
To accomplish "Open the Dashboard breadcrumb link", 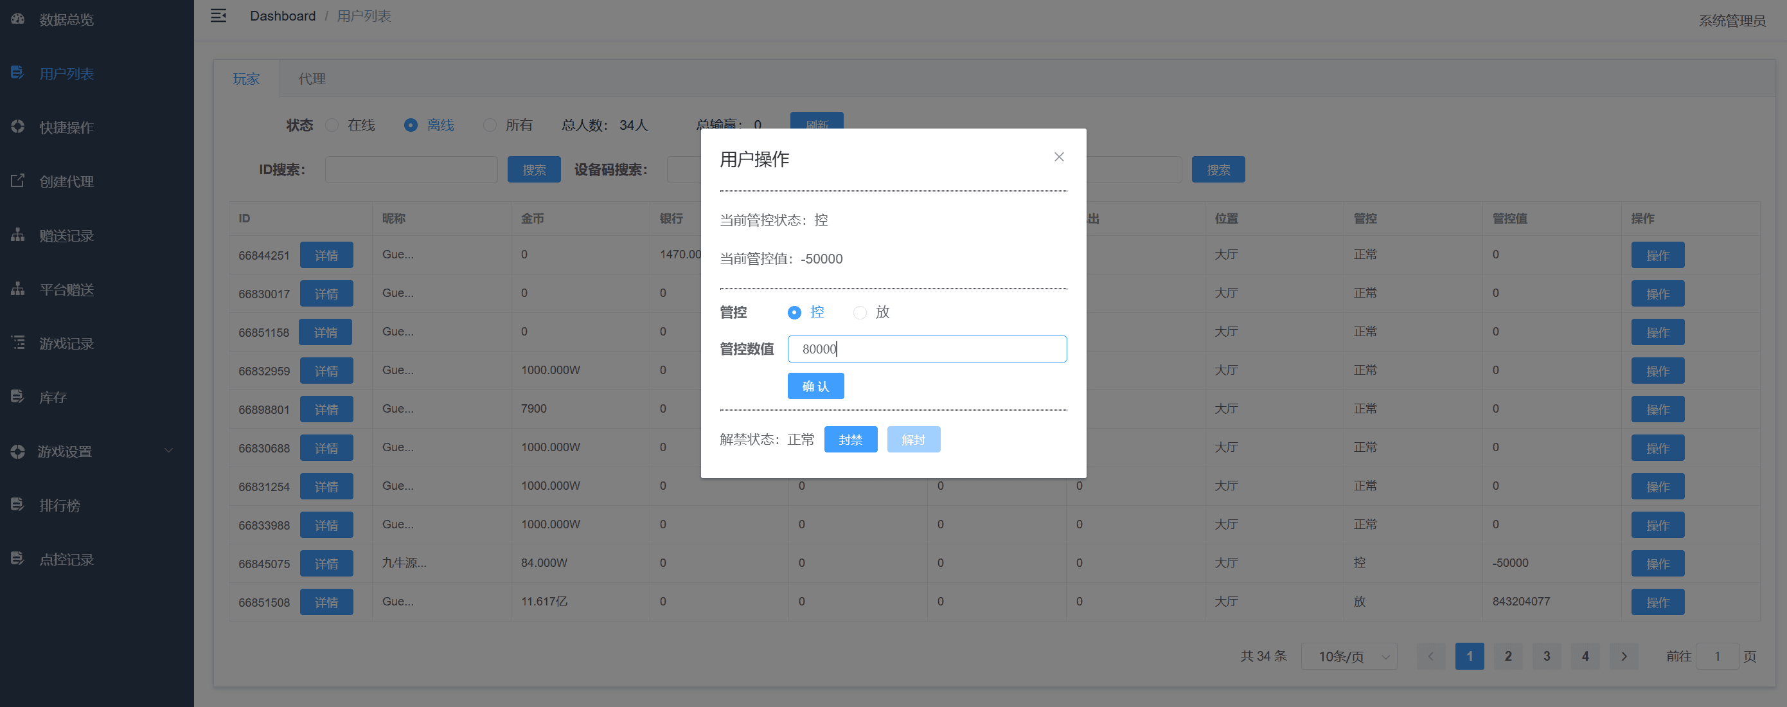I will click(282, 15).
